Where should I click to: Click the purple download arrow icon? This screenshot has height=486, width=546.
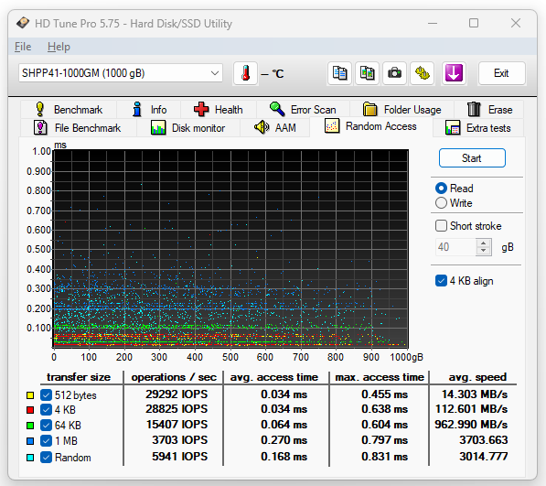(x=454, y=73)
